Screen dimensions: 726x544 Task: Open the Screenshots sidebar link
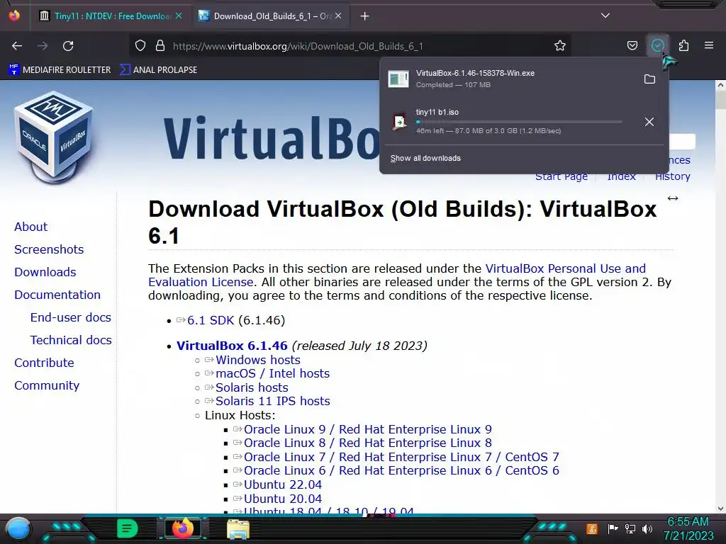coord(49,249)
